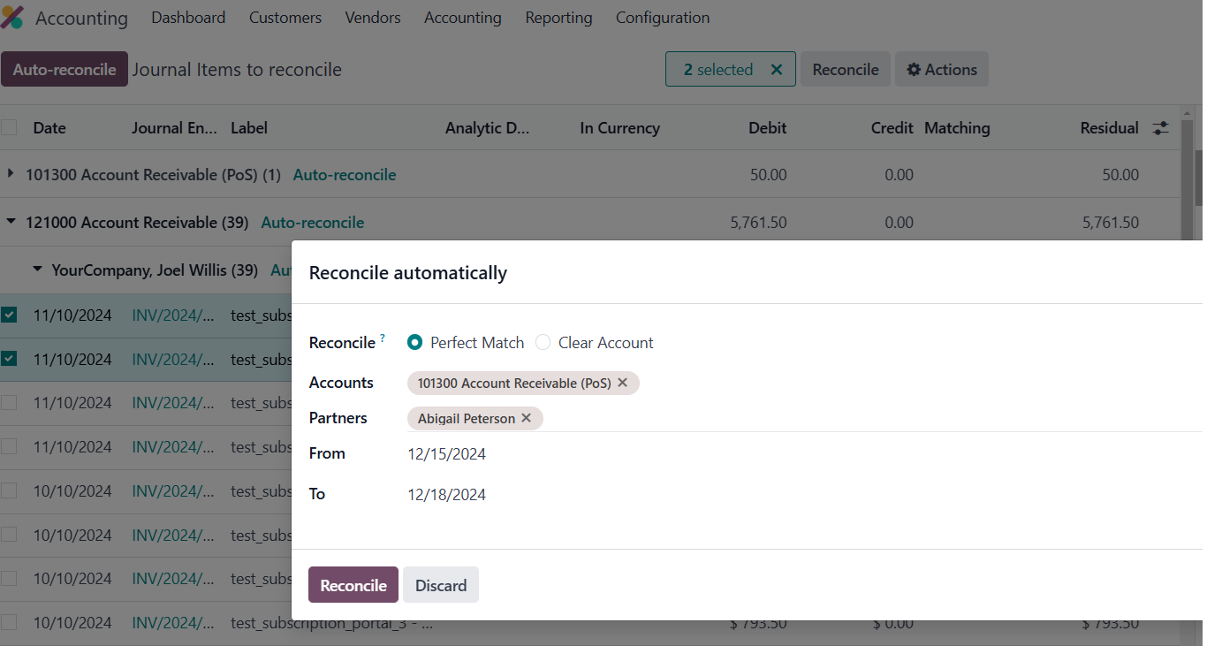Select the Perfect Match radio option
The height and width of the screenshot is (646, 1207).
pos(414,343)
